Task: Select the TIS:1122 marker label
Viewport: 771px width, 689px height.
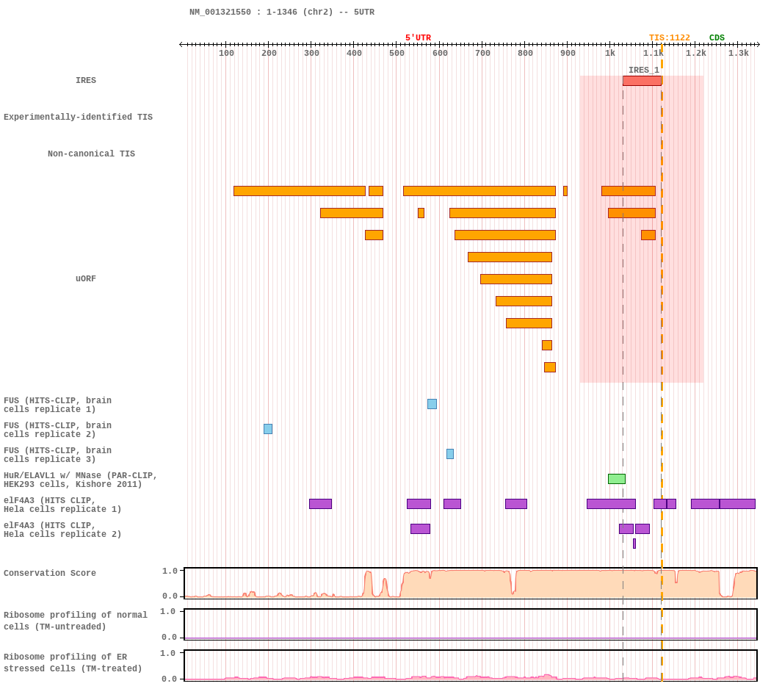Action: (x=669, y=38)
